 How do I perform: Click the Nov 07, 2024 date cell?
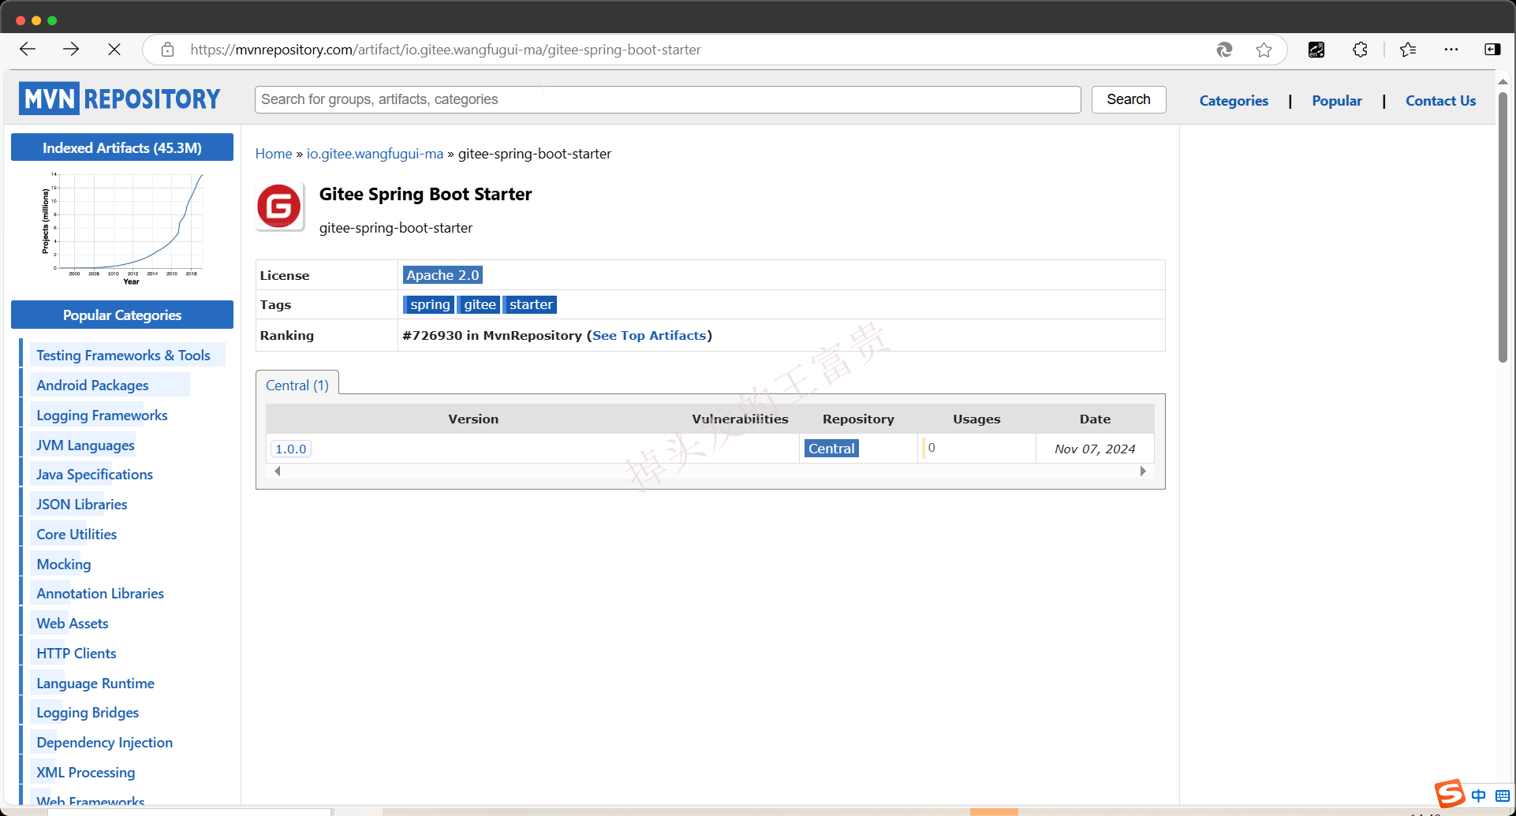1095,449
